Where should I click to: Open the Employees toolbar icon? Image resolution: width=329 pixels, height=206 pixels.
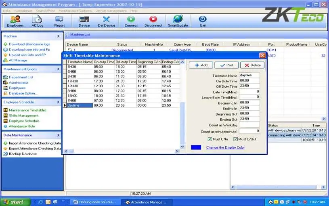pyautogui.click(x=15, y=19)
